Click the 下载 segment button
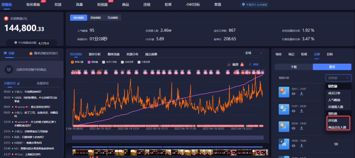355x158 pixels. tap(294, 67)
